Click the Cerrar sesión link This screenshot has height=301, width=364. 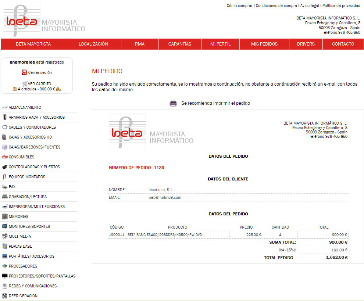tap(40, 72)
